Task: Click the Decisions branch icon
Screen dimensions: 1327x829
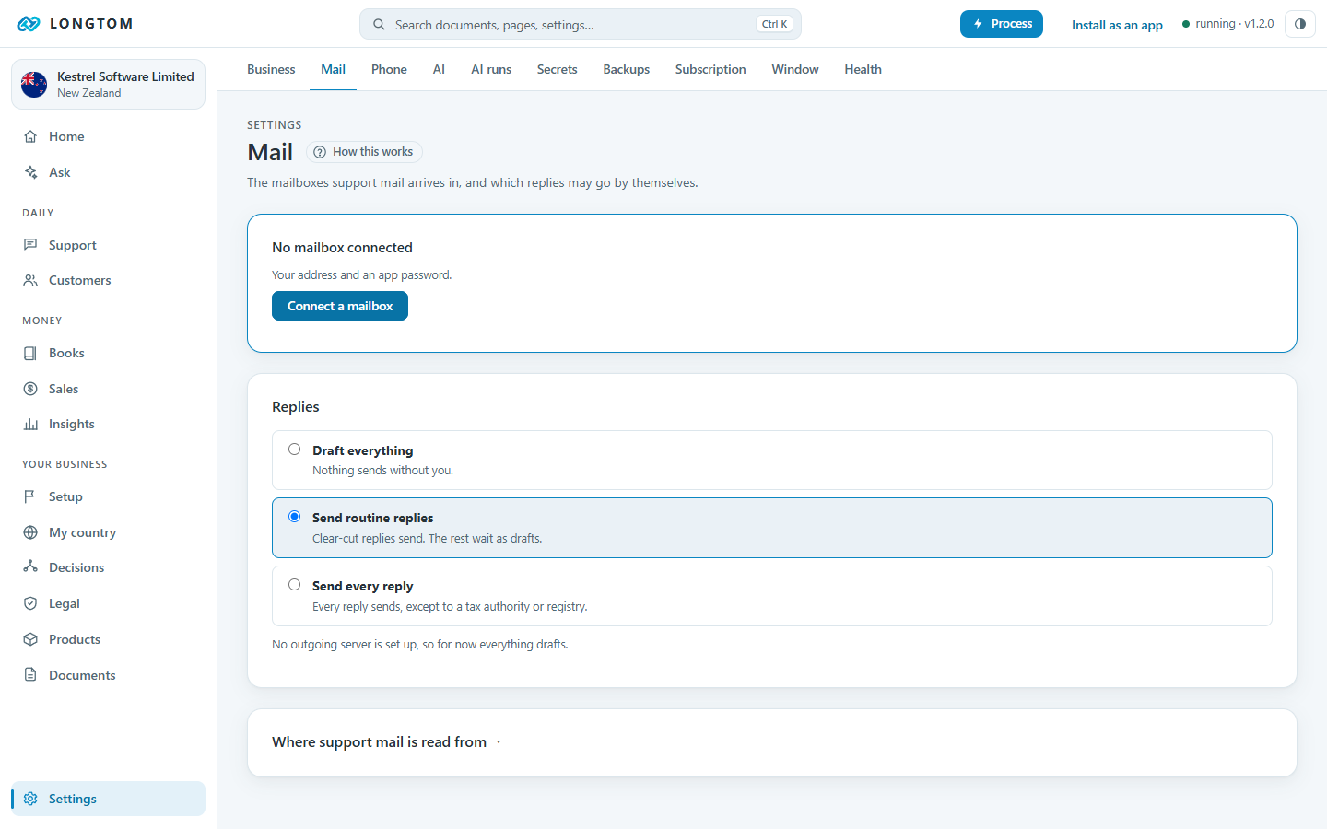Action: click(30, 567)
